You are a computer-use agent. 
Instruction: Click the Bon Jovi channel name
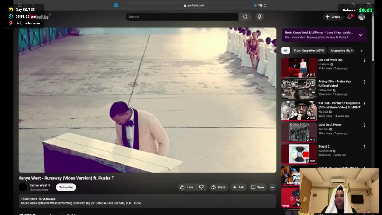pos(324,129)
